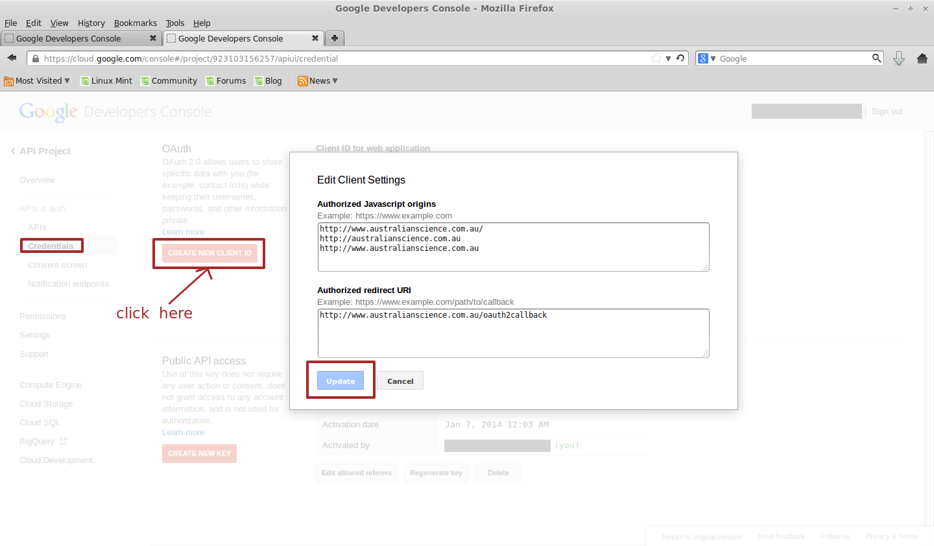Switch to the first Google Developers Console tab
The image size is (934, 546).
[81, 38]
